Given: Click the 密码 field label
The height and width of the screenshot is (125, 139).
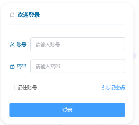Looking at the screenshot, I should click(x=21, y=66).
